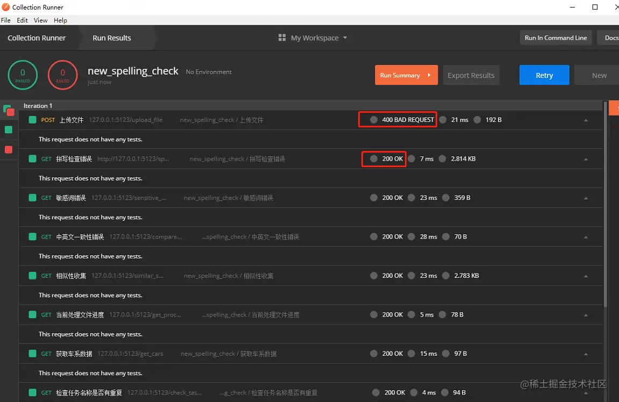619x402 pixels.
Task: Open the Help menu
Action: [60, 20]
